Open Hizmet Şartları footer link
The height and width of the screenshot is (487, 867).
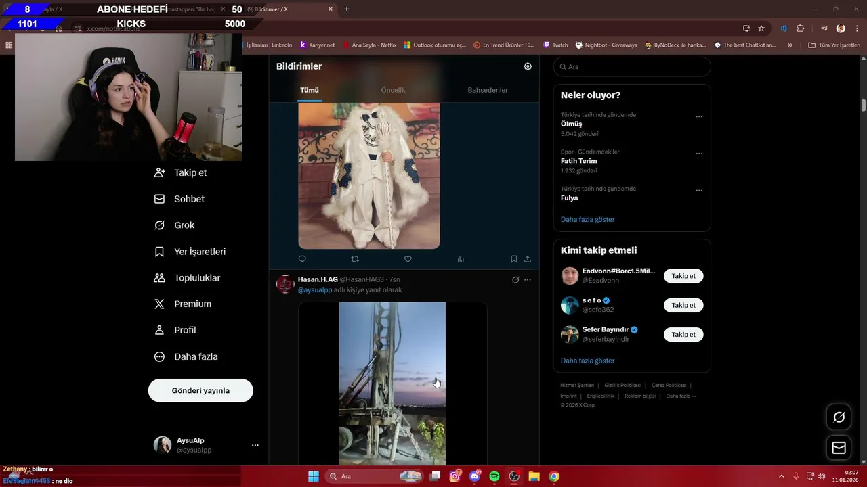click(577, 386)
